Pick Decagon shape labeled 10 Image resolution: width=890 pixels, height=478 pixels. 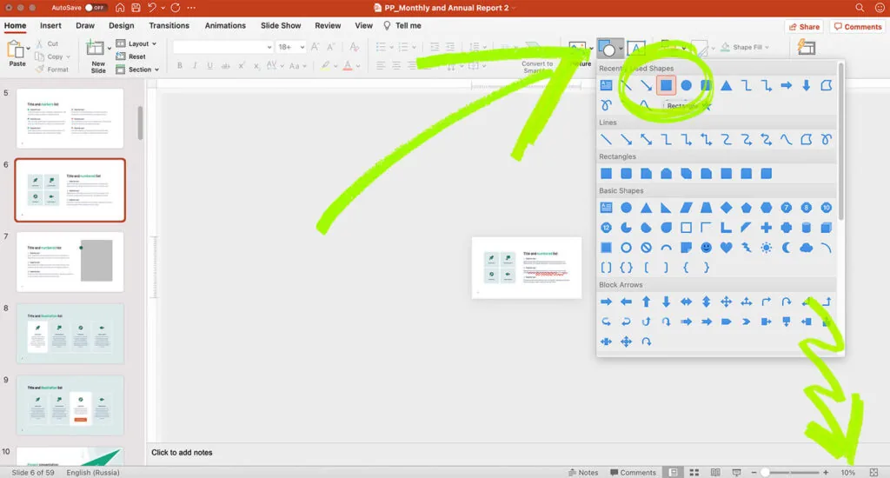[x=826, y=208]
